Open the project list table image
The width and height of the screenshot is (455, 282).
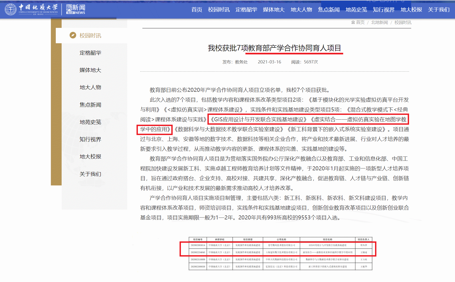280,253
